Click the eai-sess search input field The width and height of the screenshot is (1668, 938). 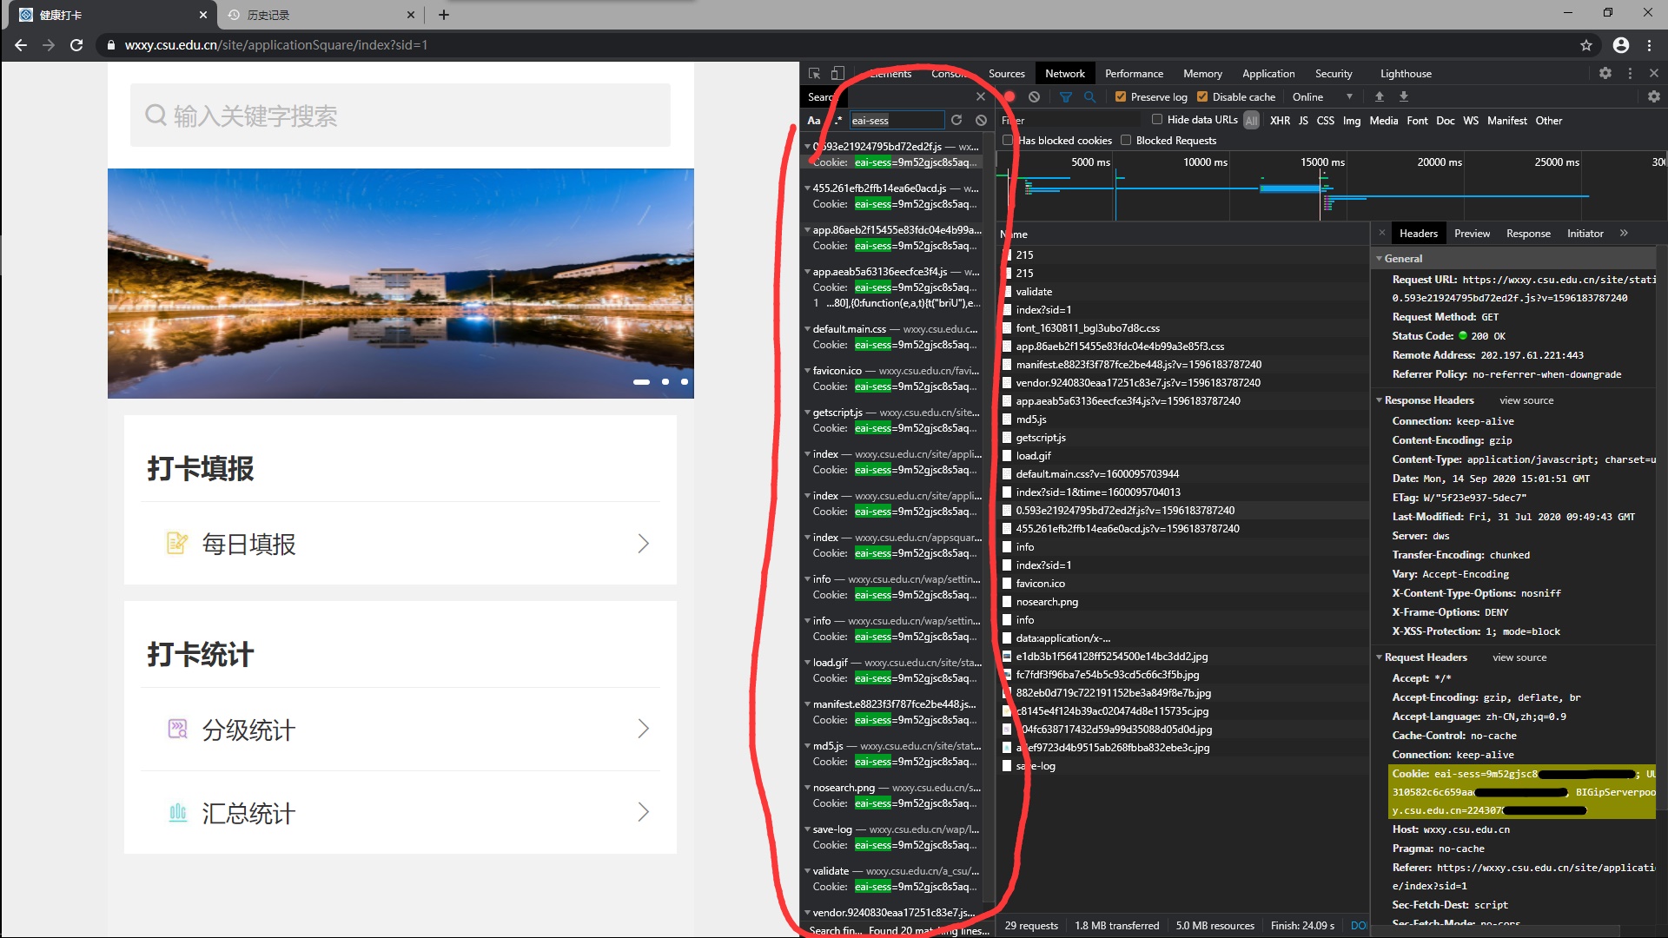tap(896, 121)
